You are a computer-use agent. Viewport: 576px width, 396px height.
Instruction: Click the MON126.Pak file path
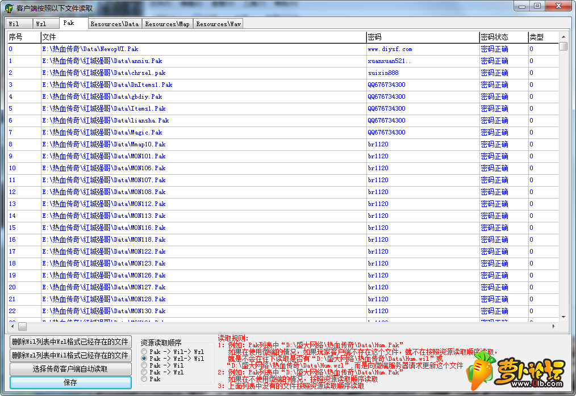[x=103, y=275]
